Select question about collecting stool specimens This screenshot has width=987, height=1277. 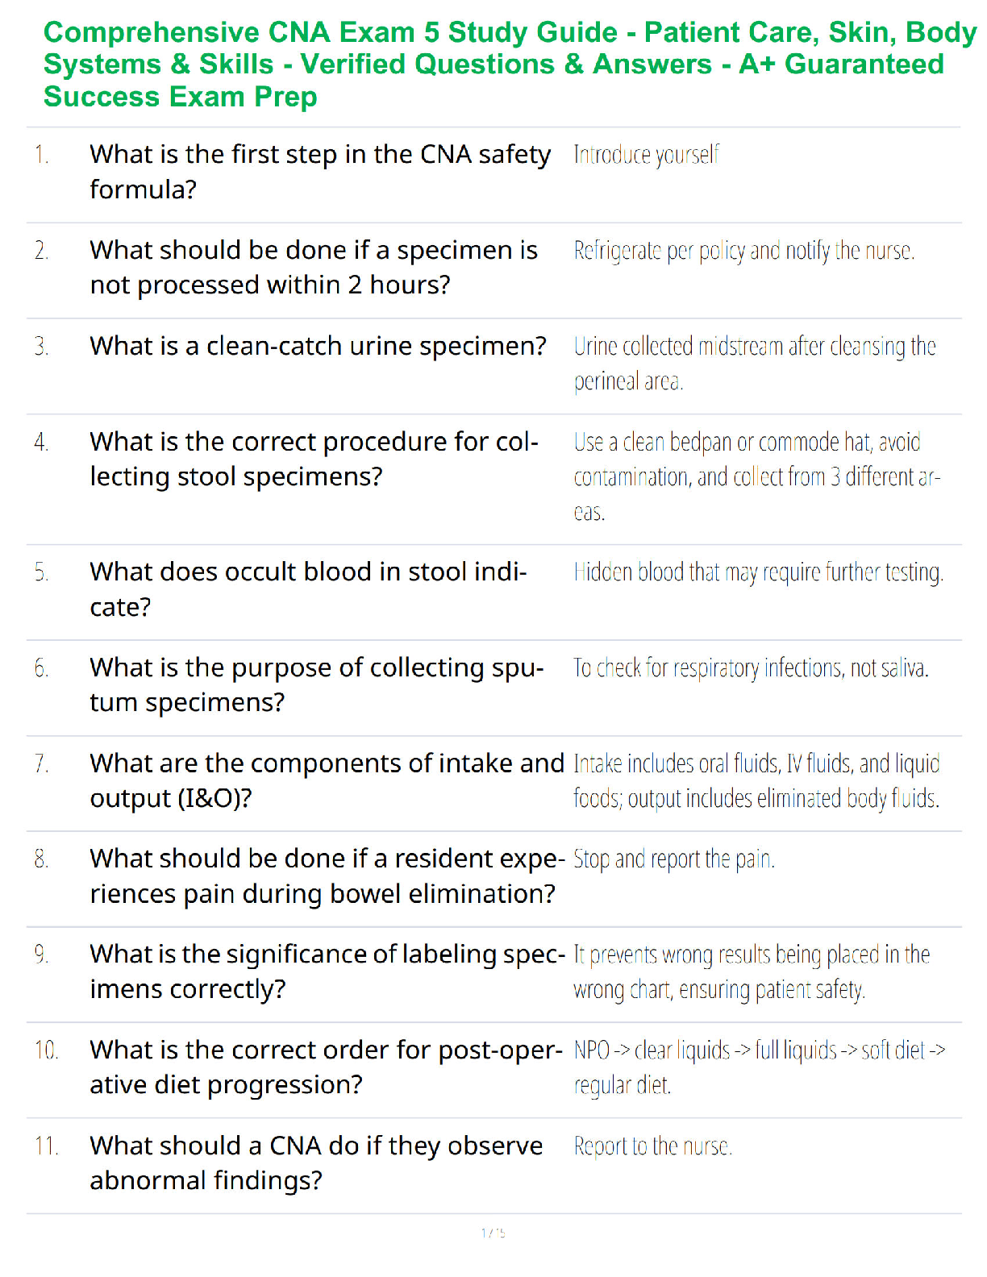314,460
